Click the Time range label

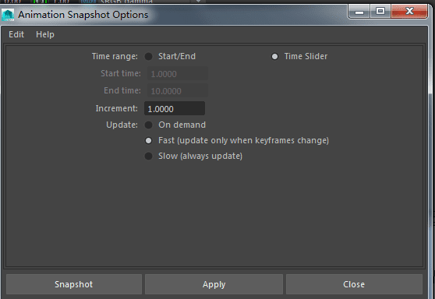[115, 57]
